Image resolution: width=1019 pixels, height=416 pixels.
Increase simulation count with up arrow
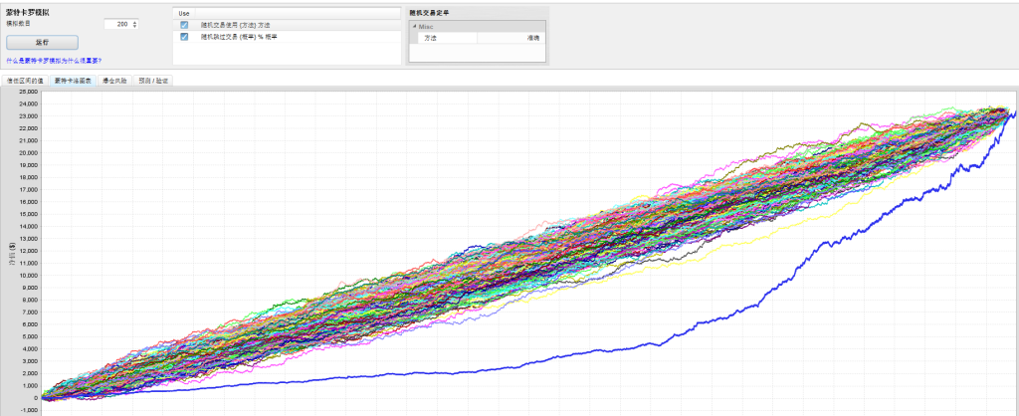(135, 21)
